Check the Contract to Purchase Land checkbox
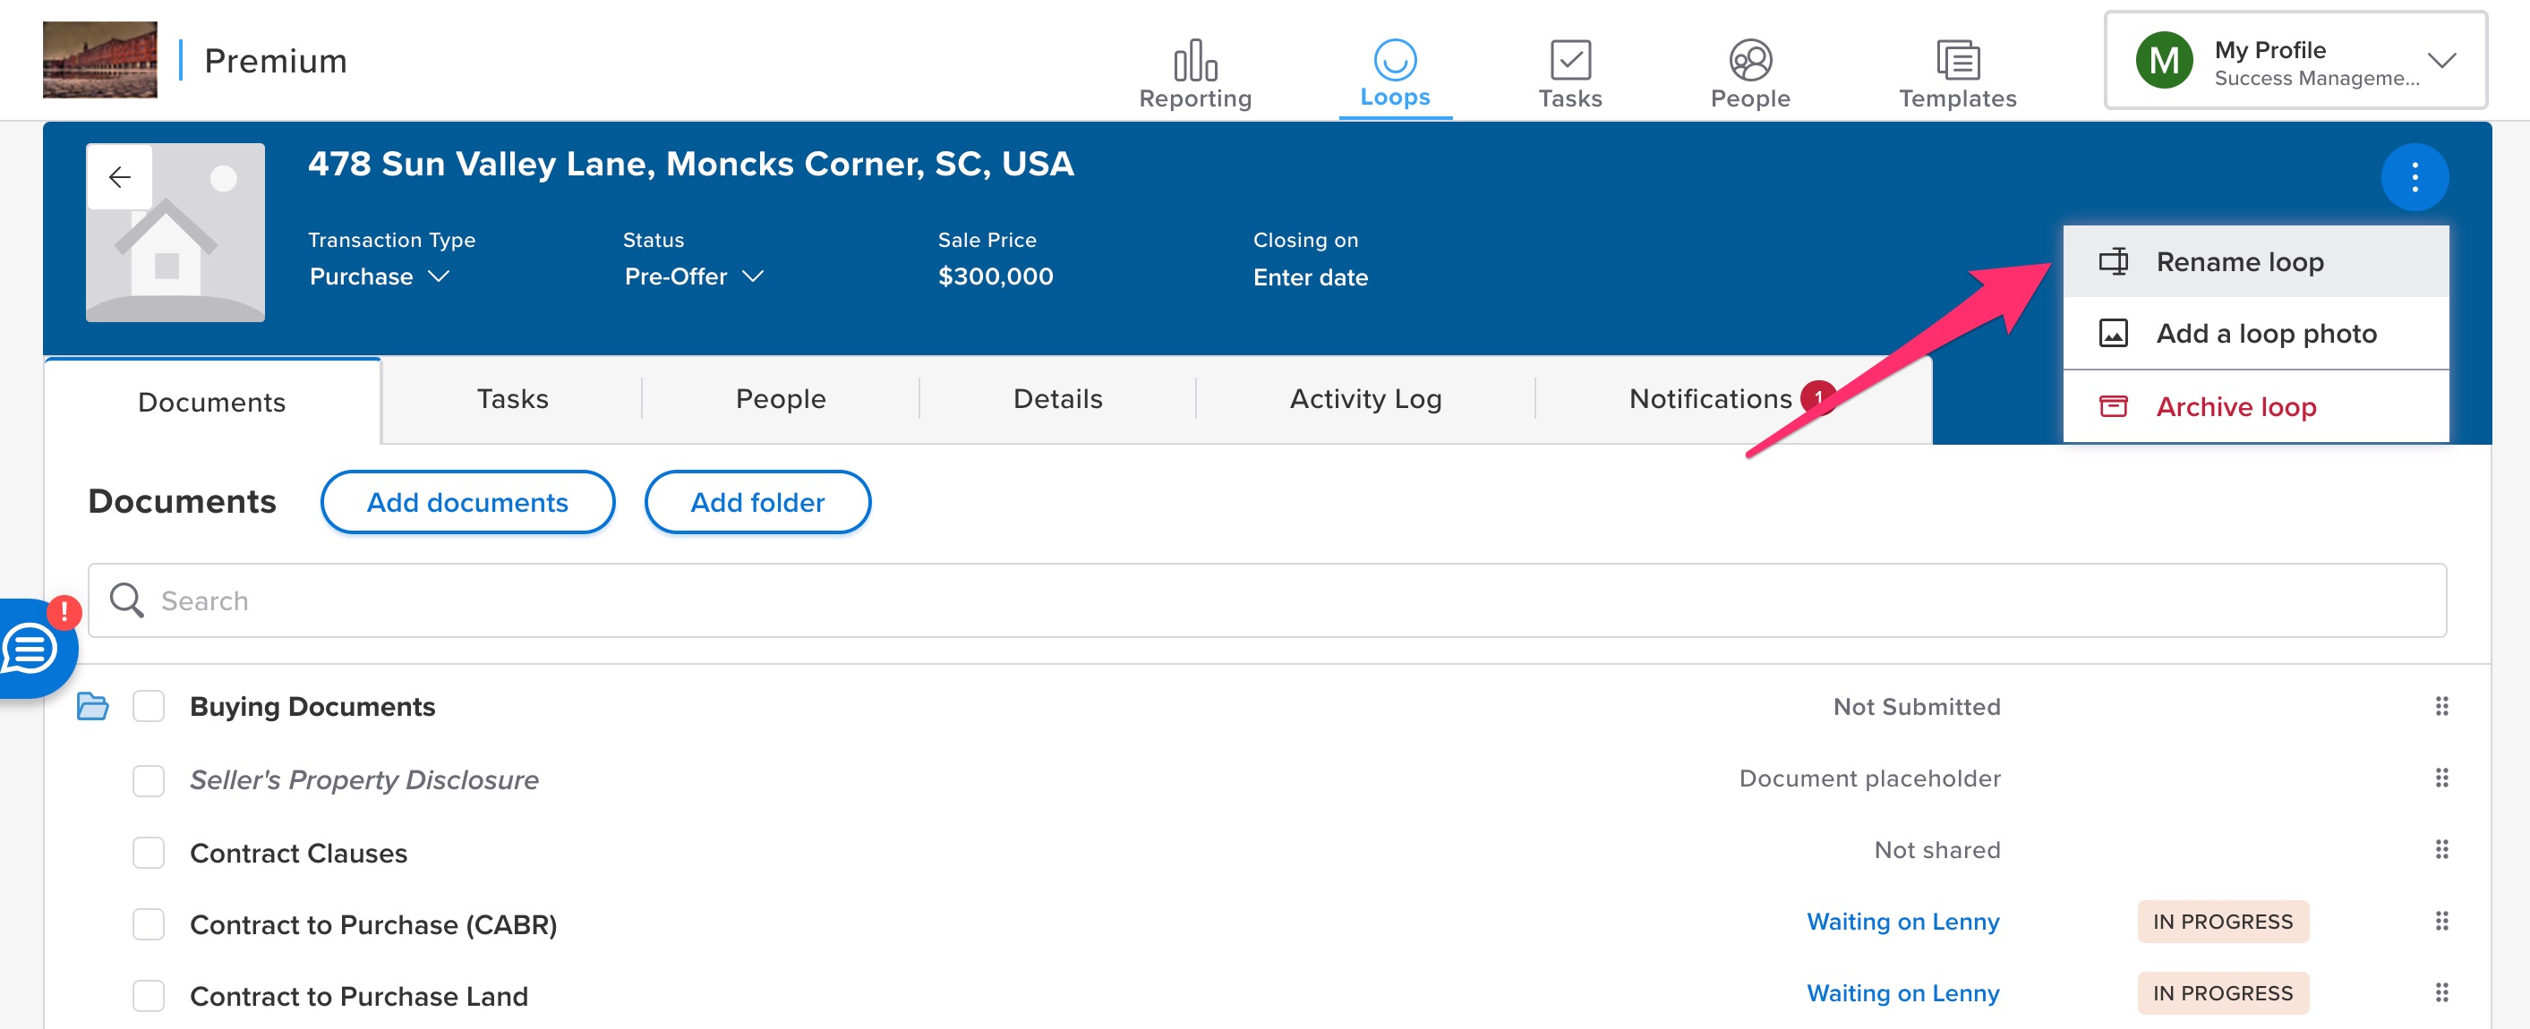2530x1029 pixels. coord(149,996)
